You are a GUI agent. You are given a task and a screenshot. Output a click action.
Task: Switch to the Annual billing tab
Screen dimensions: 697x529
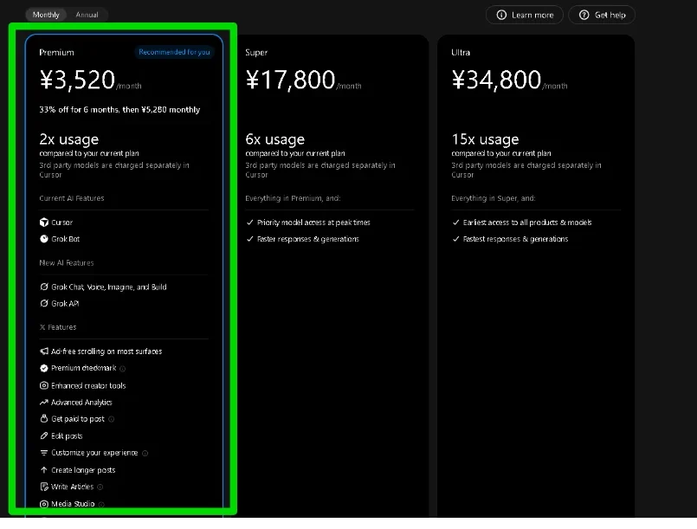[87, 15]
